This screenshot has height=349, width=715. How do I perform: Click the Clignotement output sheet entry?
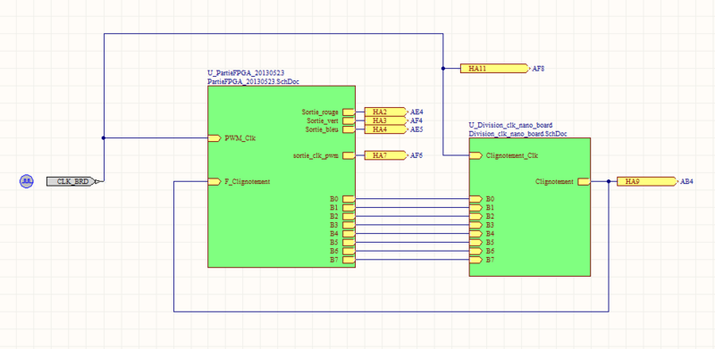[x=563, y=181]
